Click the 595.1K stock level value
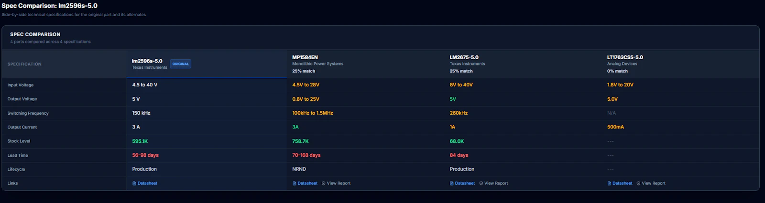 (140, 141)
